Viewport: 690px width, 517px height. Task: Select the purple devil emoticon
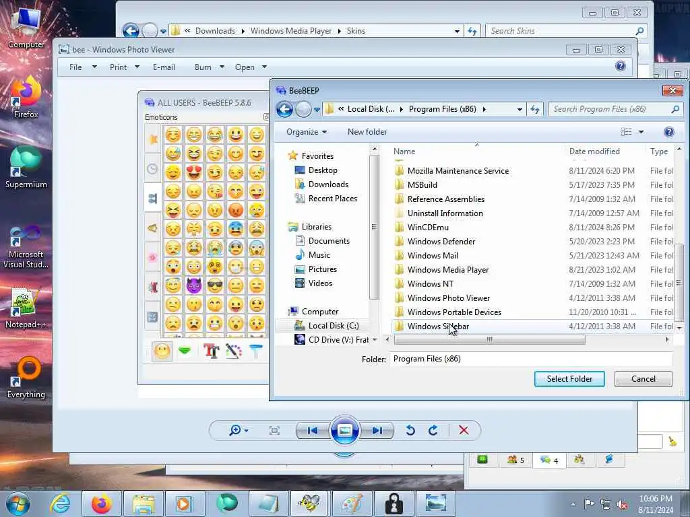coord(193,285)
